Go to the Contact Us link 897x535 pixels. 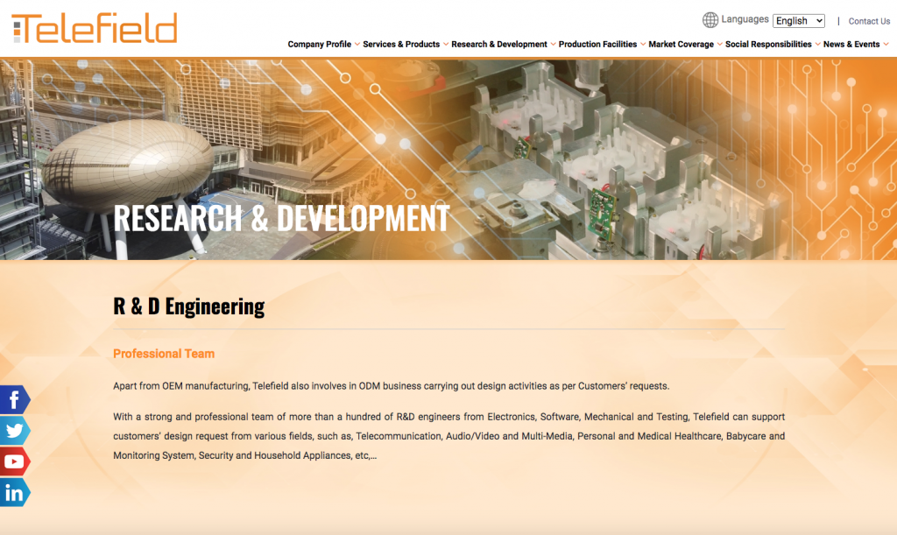(x=869, y=21)
